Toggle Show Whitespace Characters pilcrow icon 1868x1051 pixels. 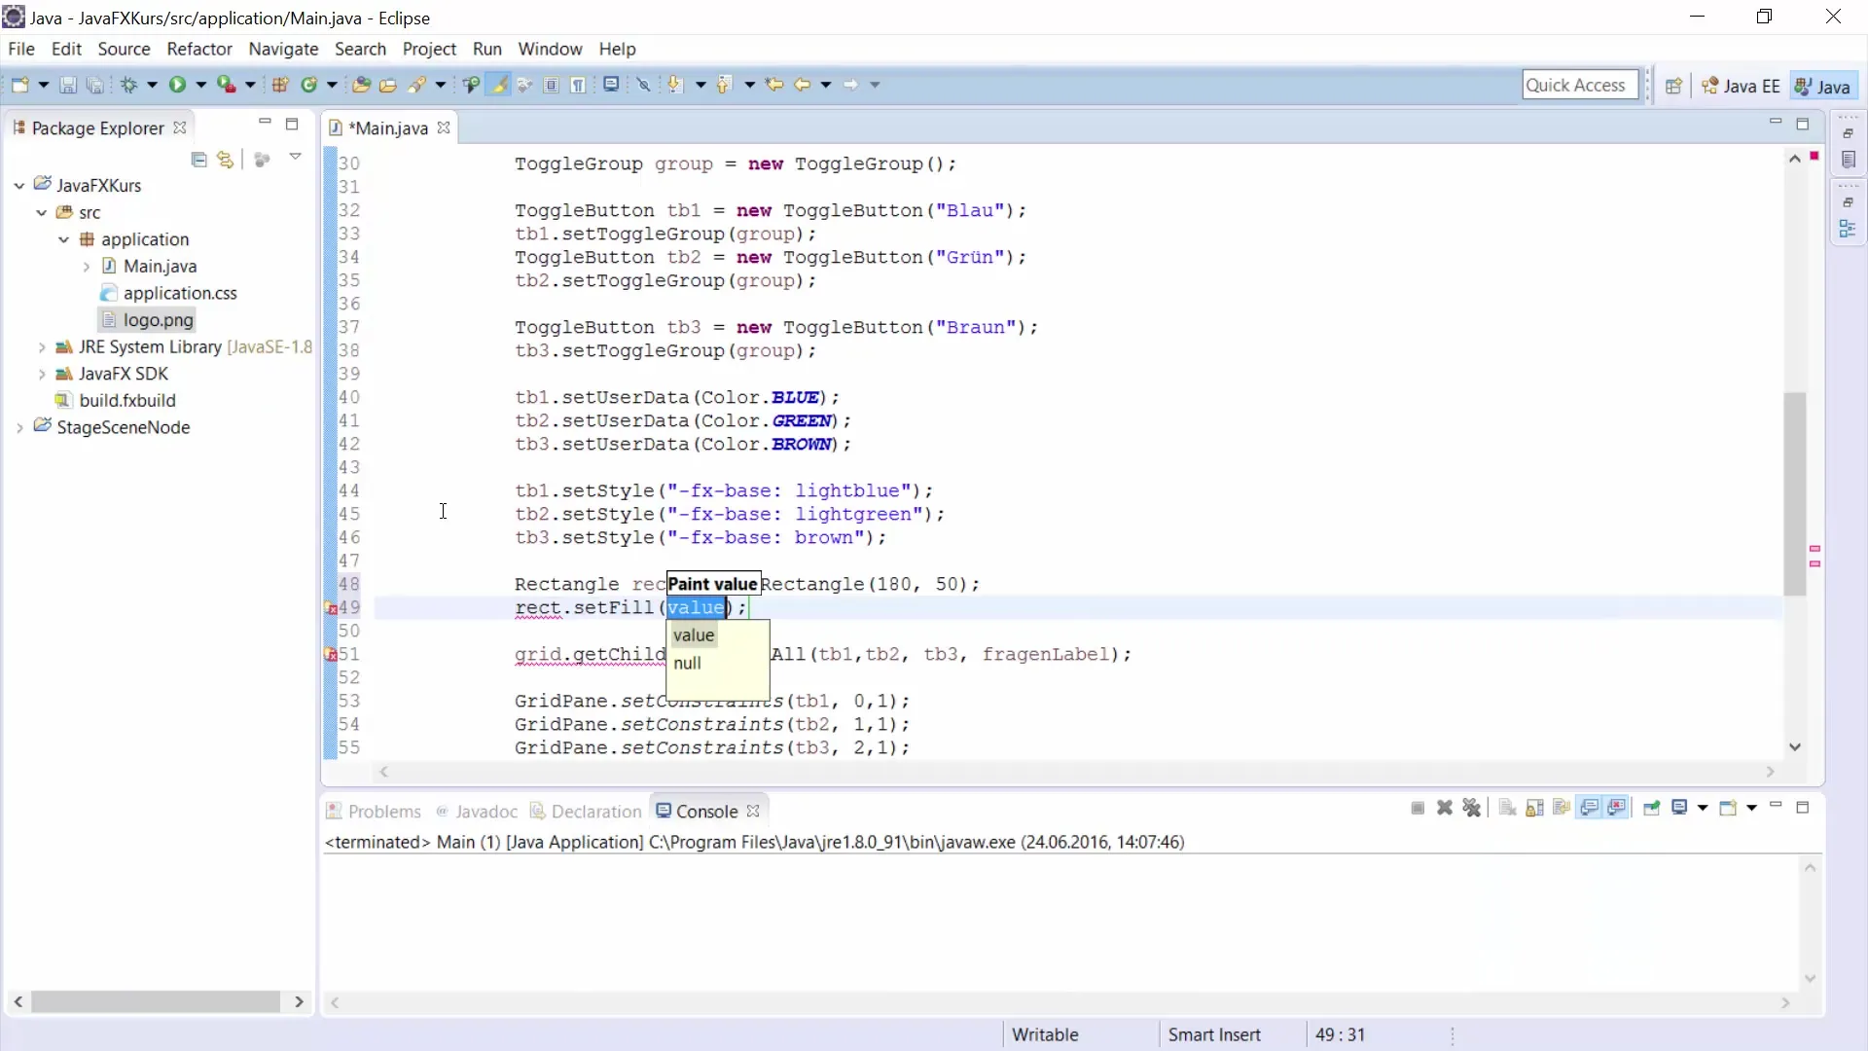(x=578, y=86)
